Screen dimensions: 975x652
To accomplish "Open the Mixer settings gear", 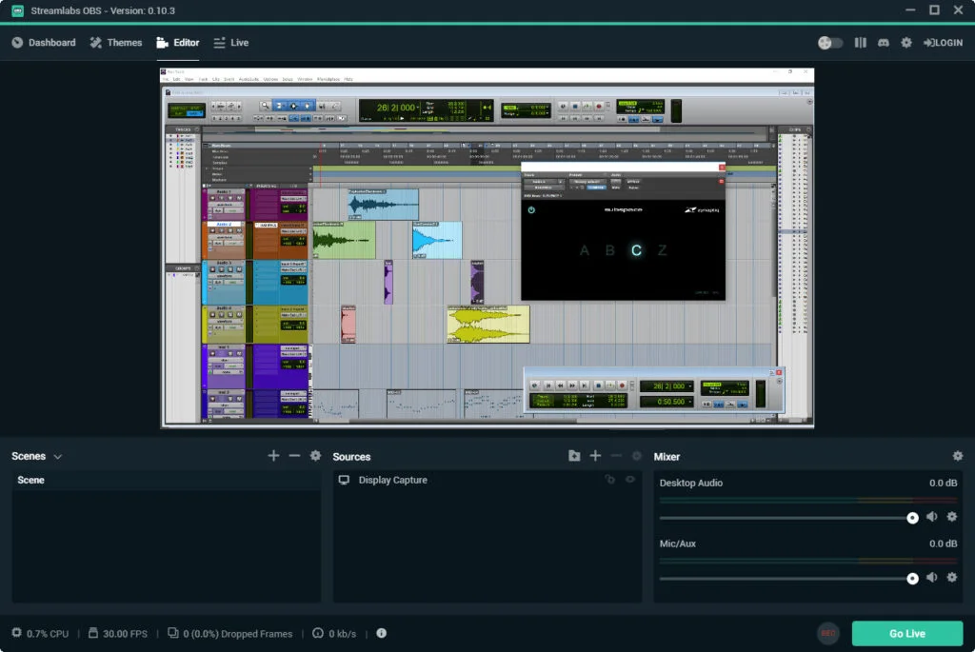I will 958,456.
